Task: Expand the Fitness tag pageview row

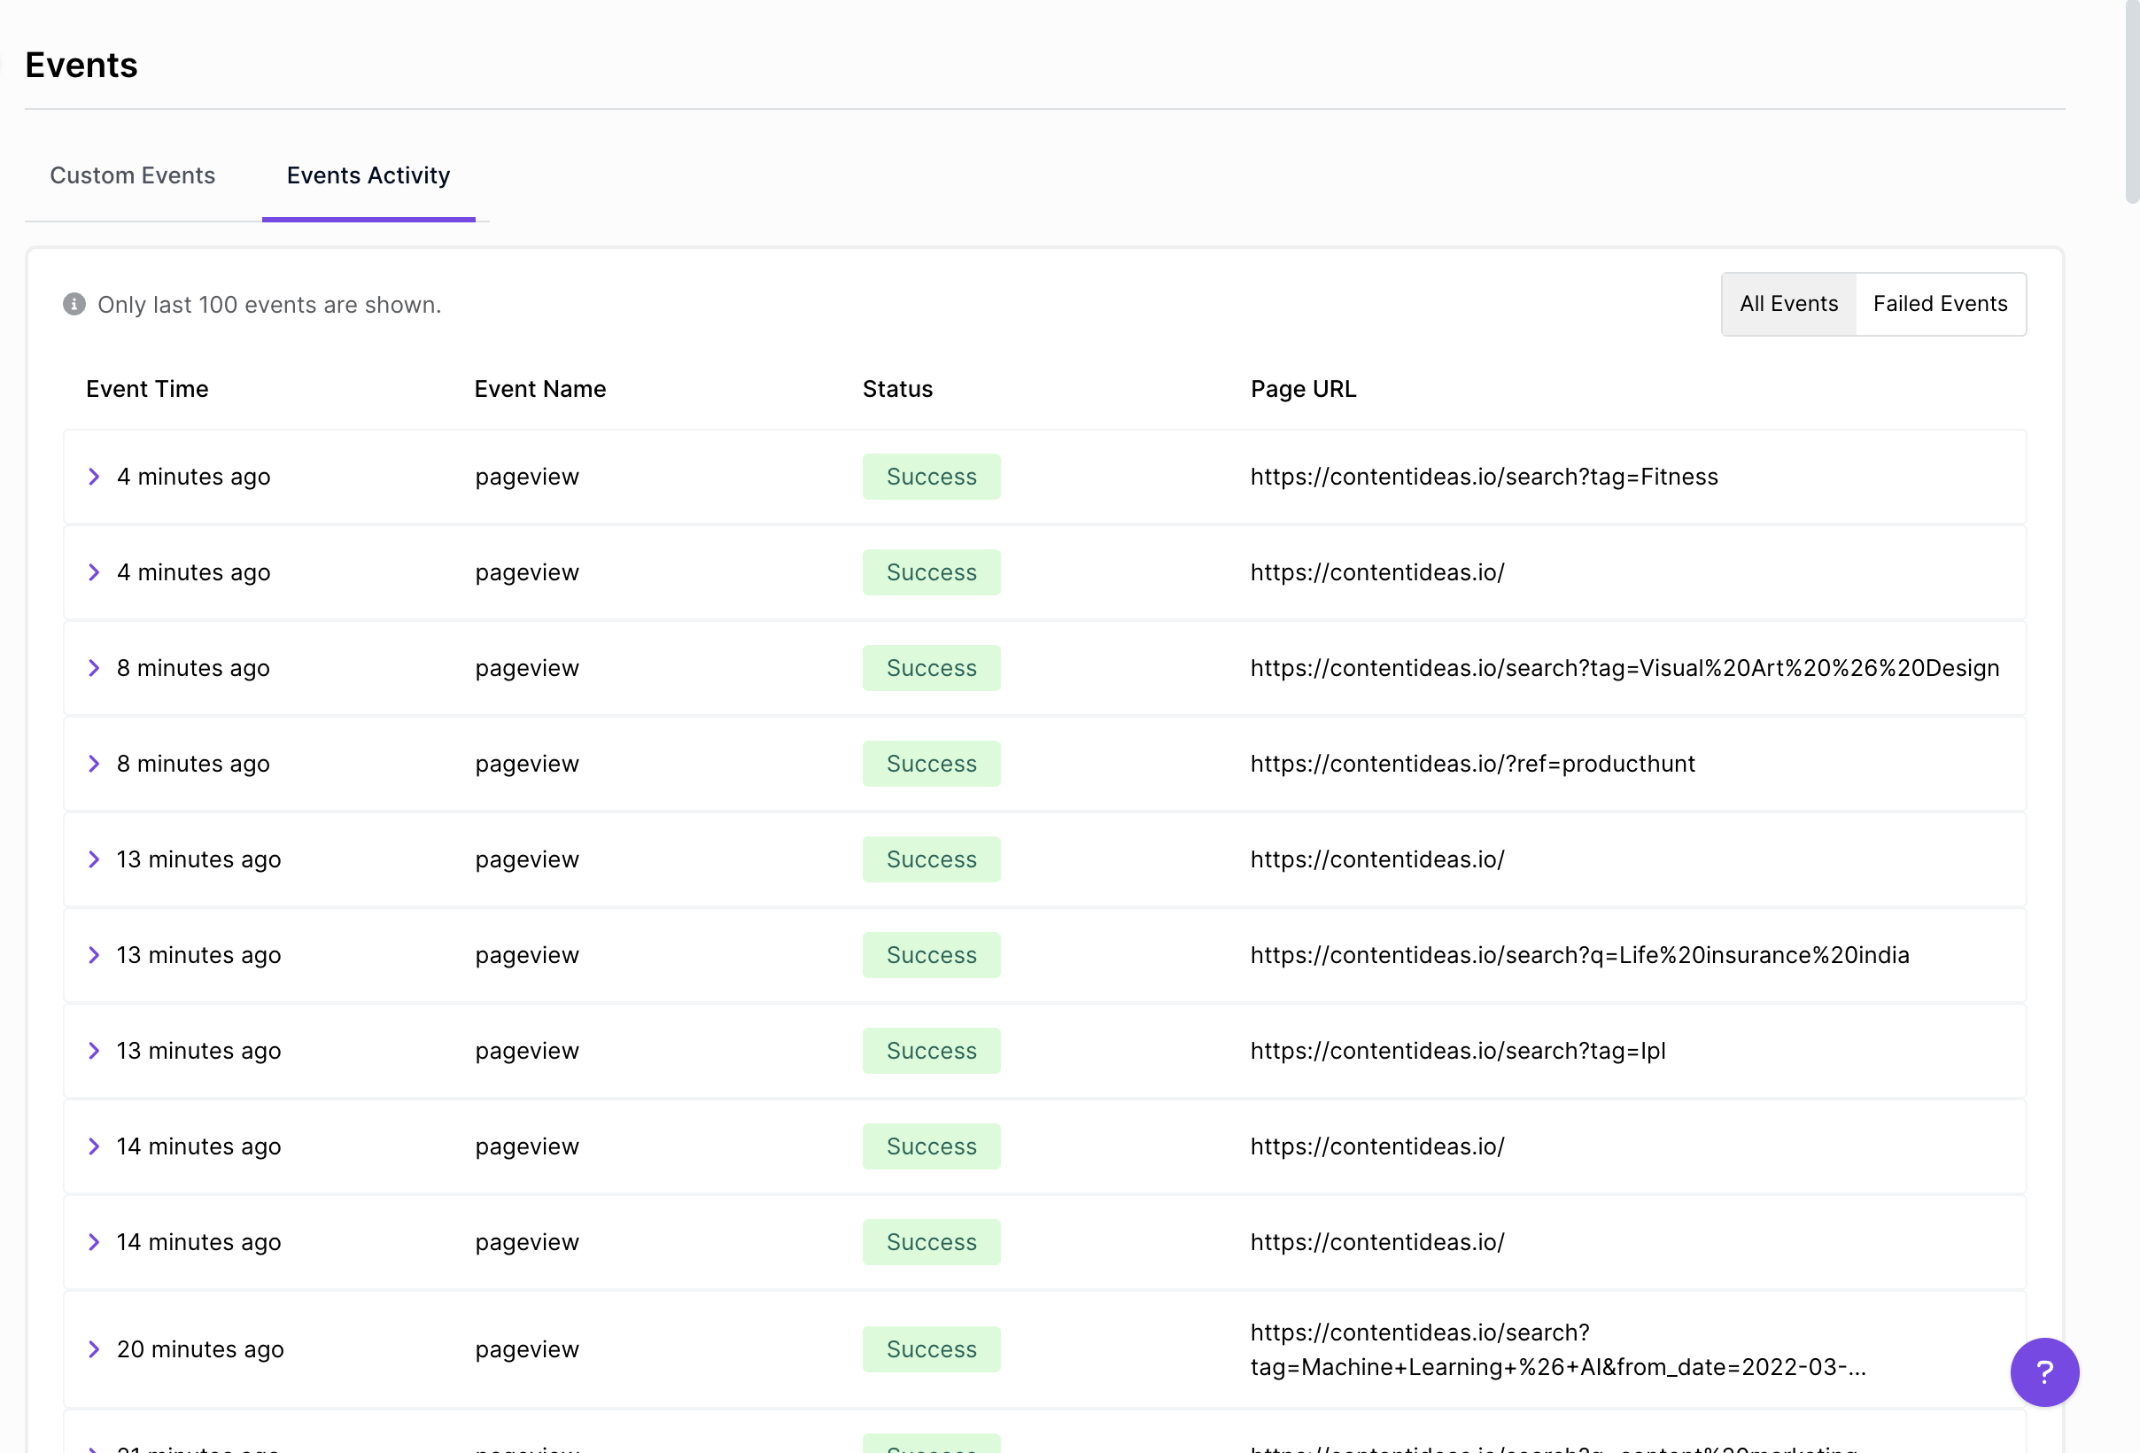Action: coord(94,476)
